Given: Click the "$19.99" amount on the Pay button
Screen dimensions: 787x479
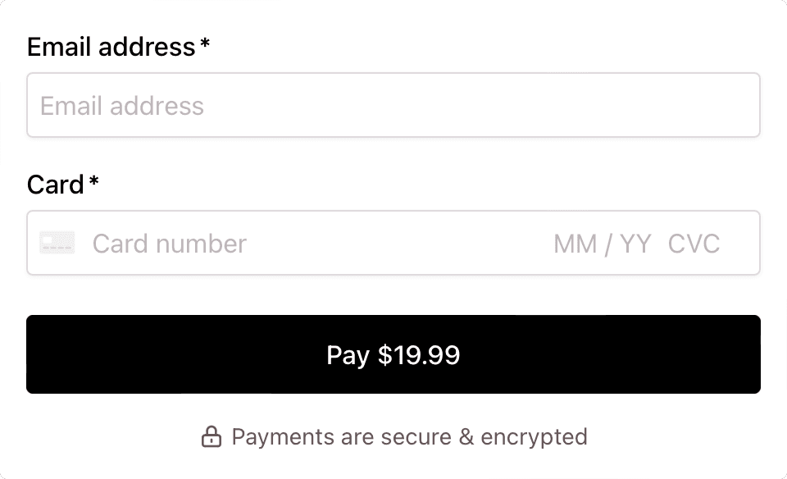Looking at the screenshot, I should click(x=419, y=355).
